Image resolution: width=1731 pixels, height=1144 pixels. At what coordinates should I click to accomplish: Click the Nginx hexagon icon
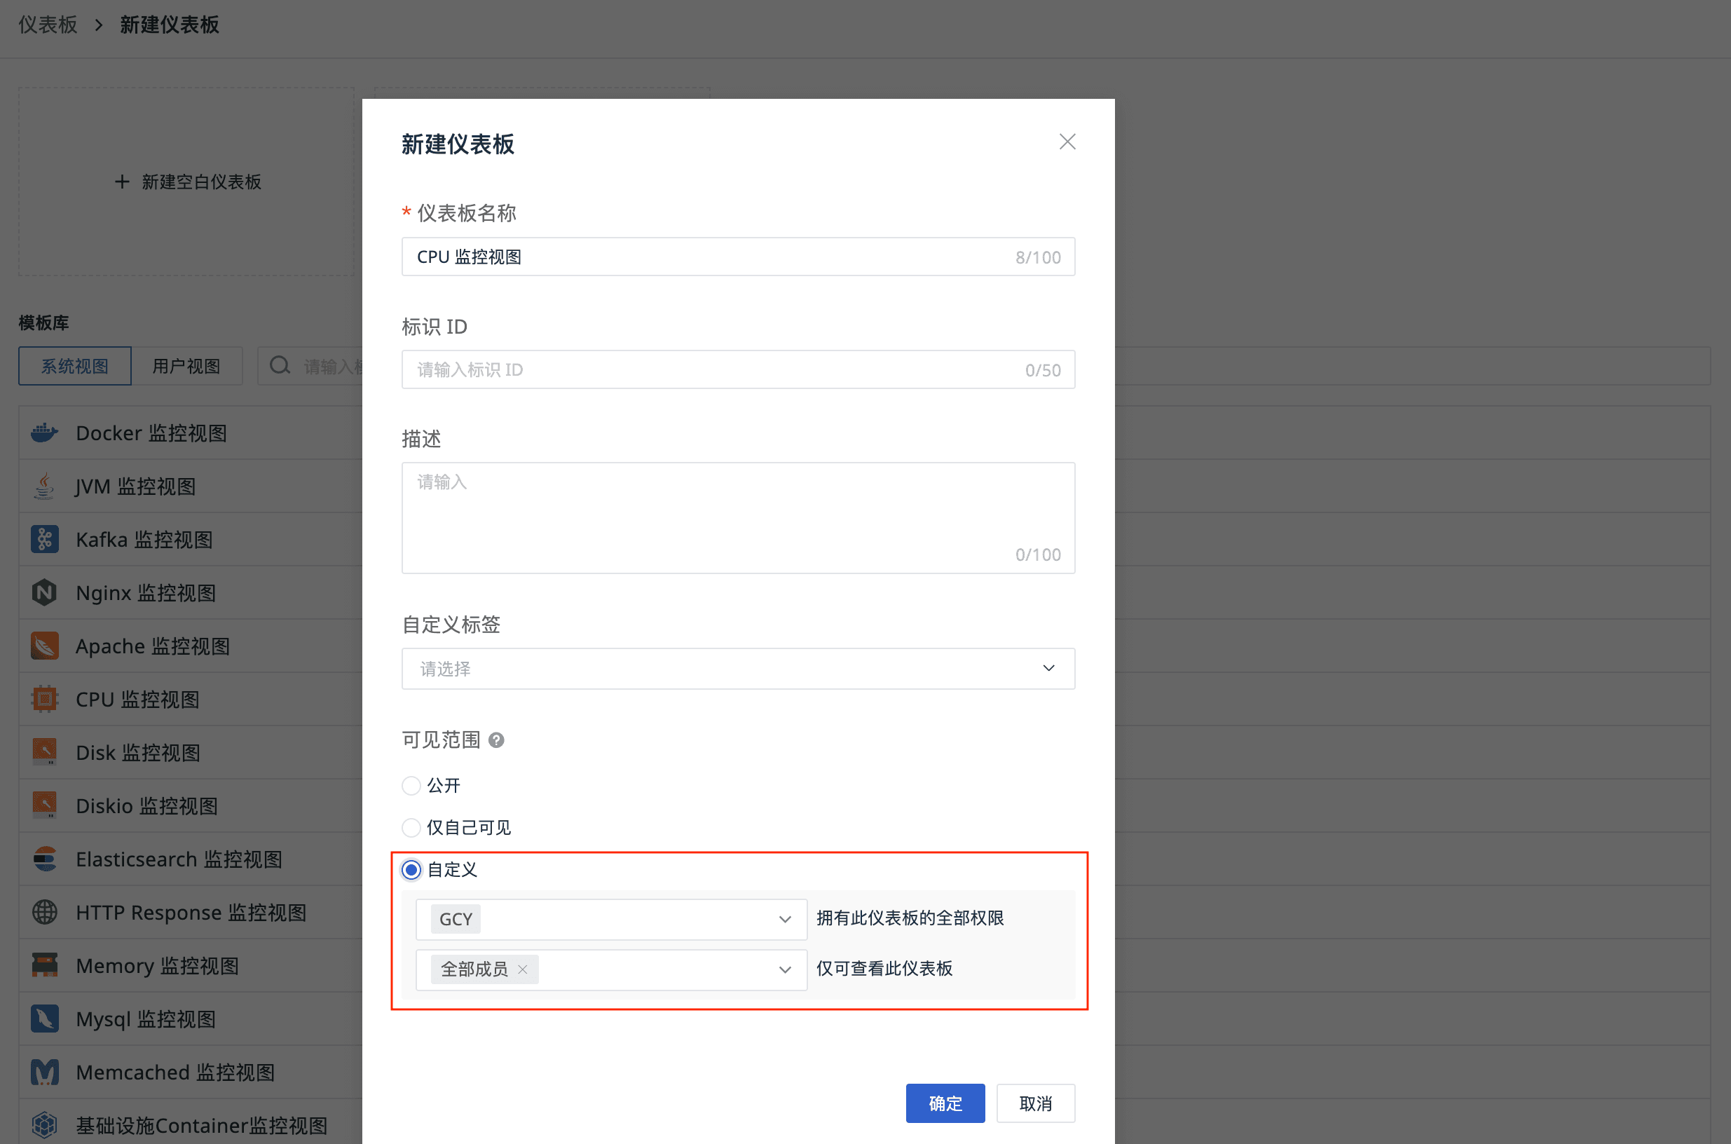43,592
